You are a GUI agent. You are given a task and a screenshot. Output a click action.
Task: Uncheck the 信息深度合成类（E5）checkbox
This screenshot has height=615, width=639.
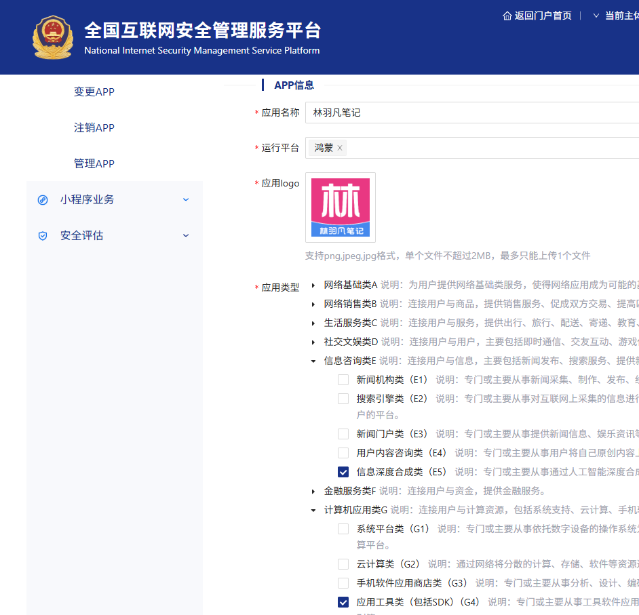point(343,472)
